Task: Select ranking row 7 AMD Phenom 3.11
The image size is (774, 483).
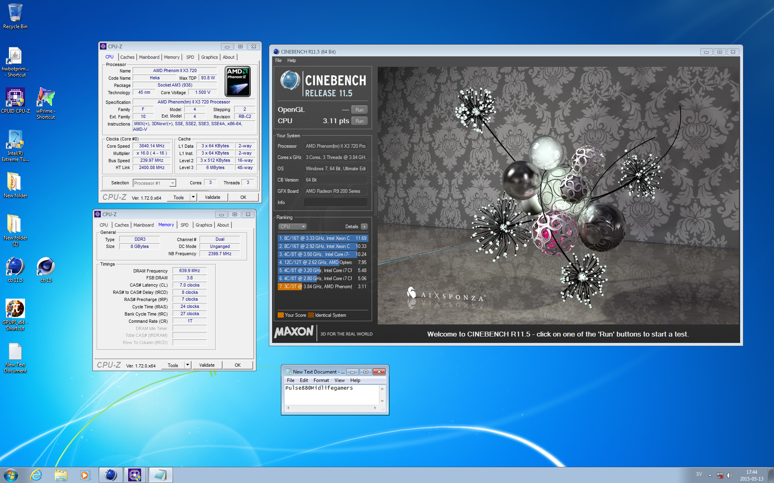Action: pos(323,287)
